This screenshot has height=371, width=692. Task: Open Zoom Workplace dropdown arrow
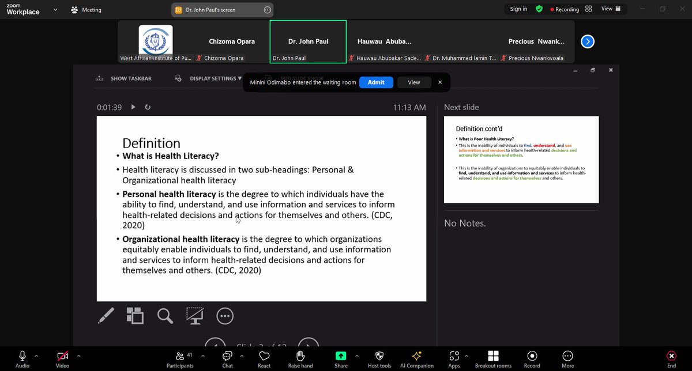[55, 10]
